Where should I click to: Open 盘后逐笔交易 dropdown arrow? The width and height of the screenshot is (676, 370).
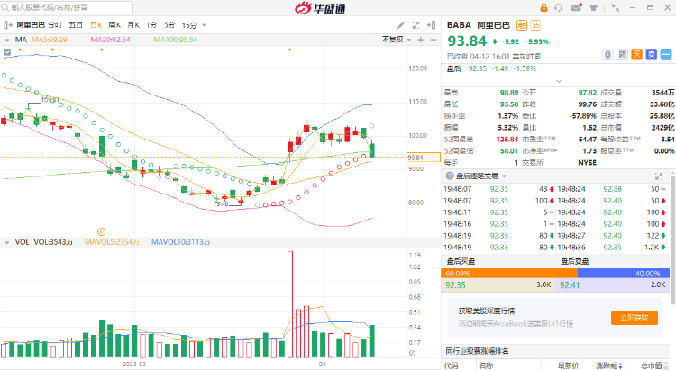505,176
